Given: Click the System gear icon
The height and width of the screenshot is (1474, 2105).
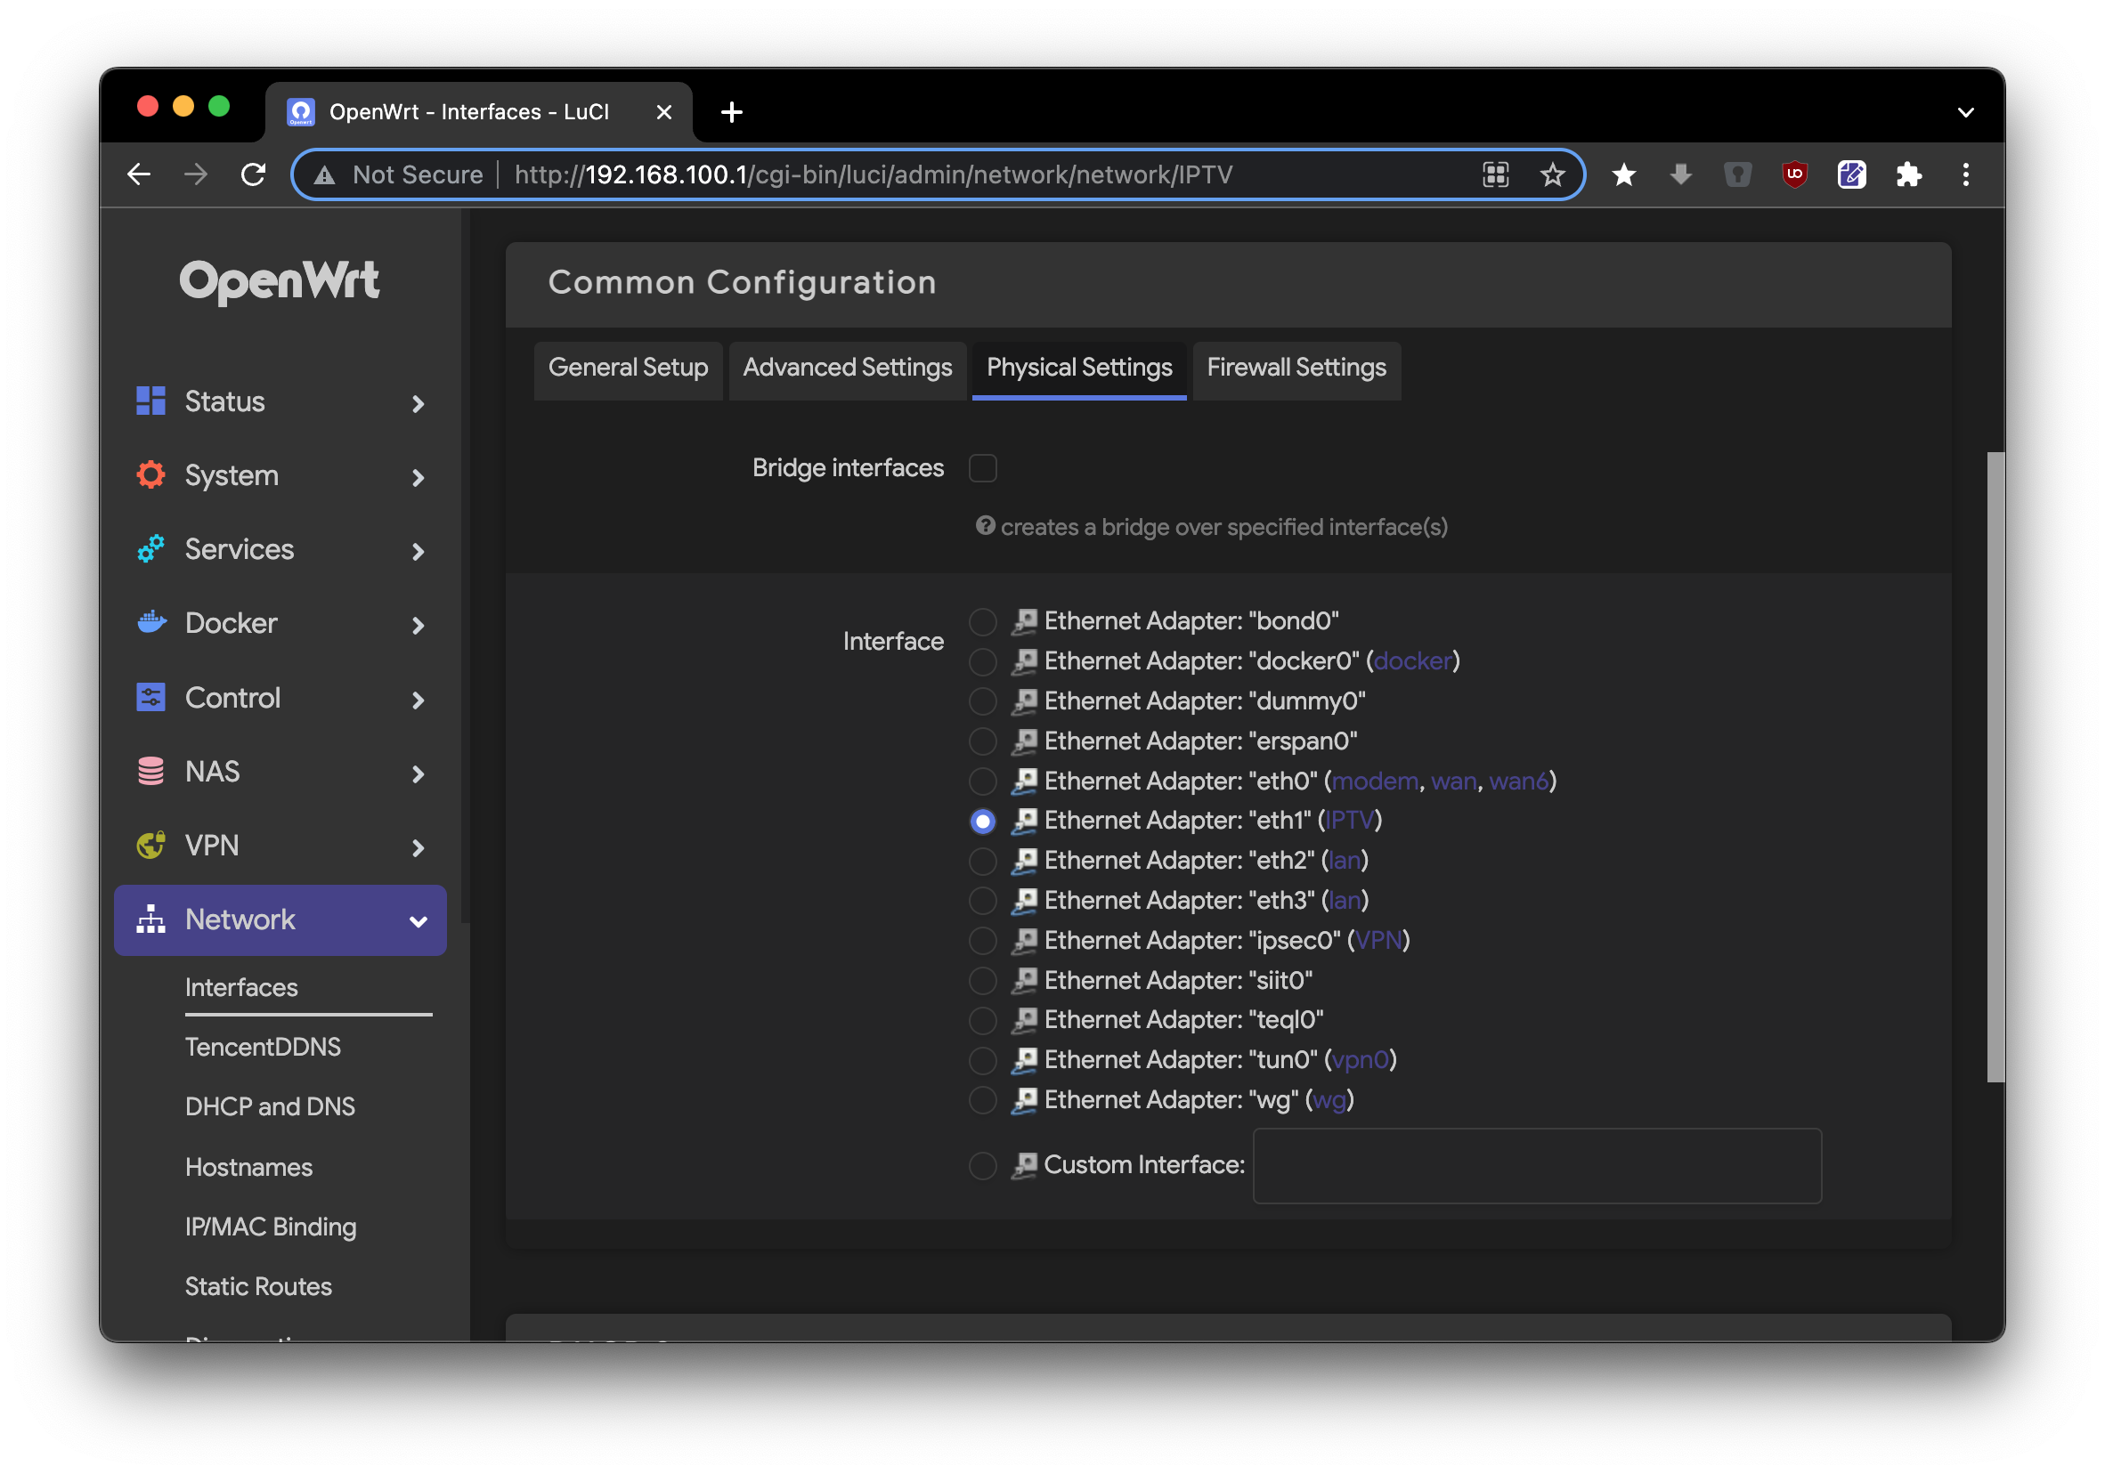Looking at the screenshot, I should coord(150,474).
